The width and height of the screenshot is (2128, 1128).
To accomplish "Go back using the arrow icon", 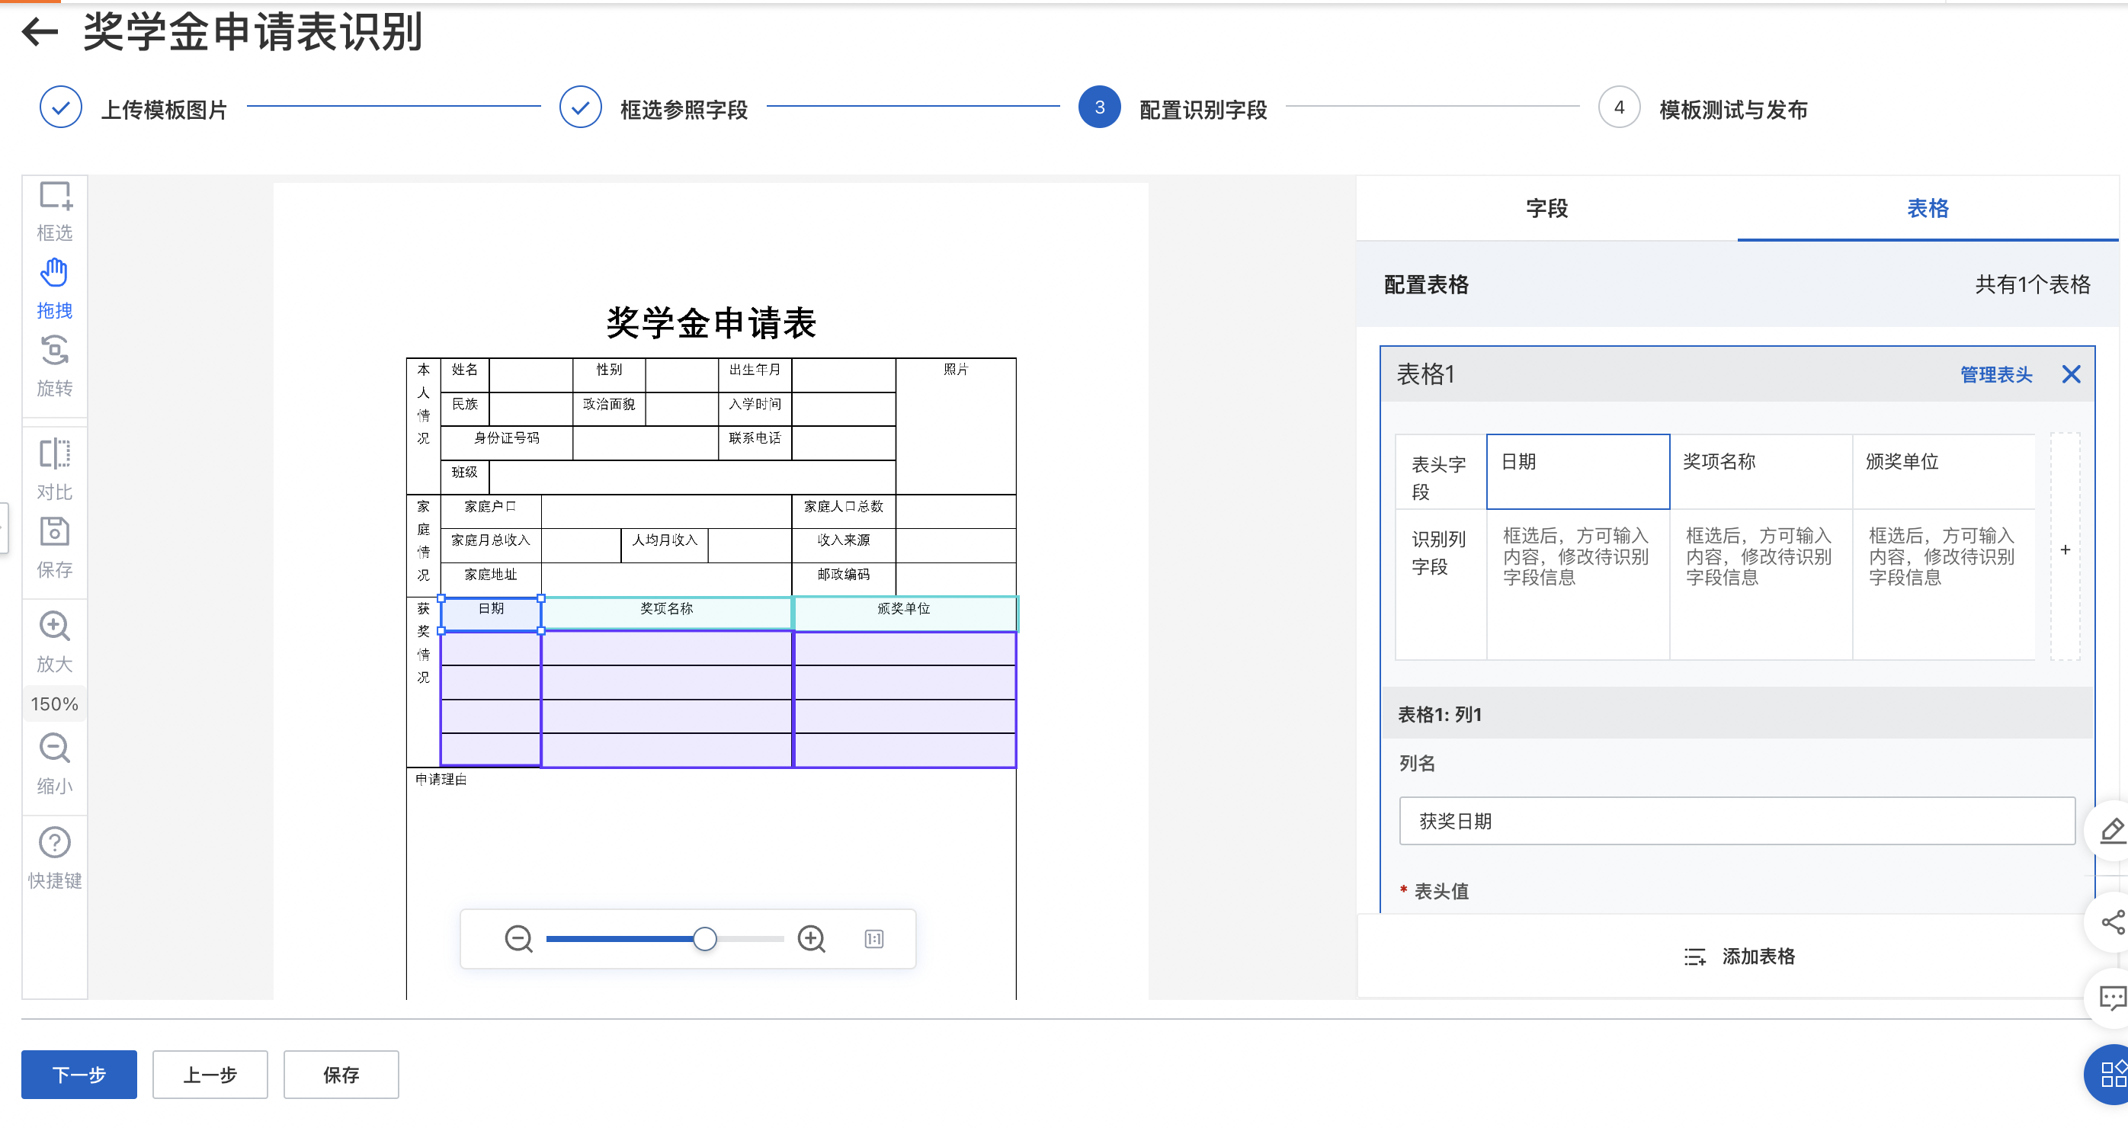I will pyautogui.click(x=40, y=33).
